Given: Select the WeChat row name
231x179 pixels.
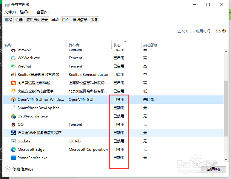Looking at the screenshot, I should (x=24, y=66).
